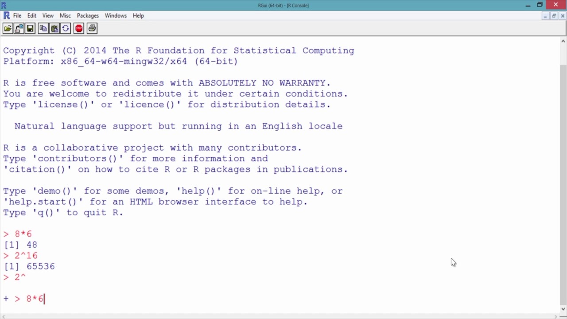Click the Load workspace toolbar icon
Viewport: 567px width, 319px height.
(19, 28)
